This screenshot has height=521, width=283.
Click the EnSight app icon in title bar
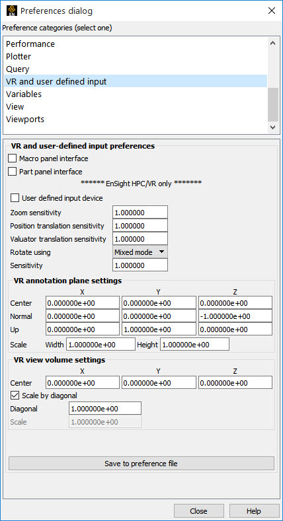pyautogui.click(x=11, y=11)
